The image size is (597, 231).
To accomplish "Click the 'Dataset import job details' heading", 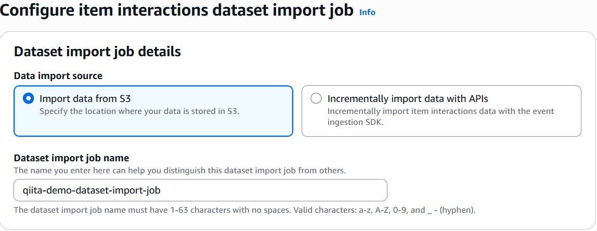I will [97, 52].
